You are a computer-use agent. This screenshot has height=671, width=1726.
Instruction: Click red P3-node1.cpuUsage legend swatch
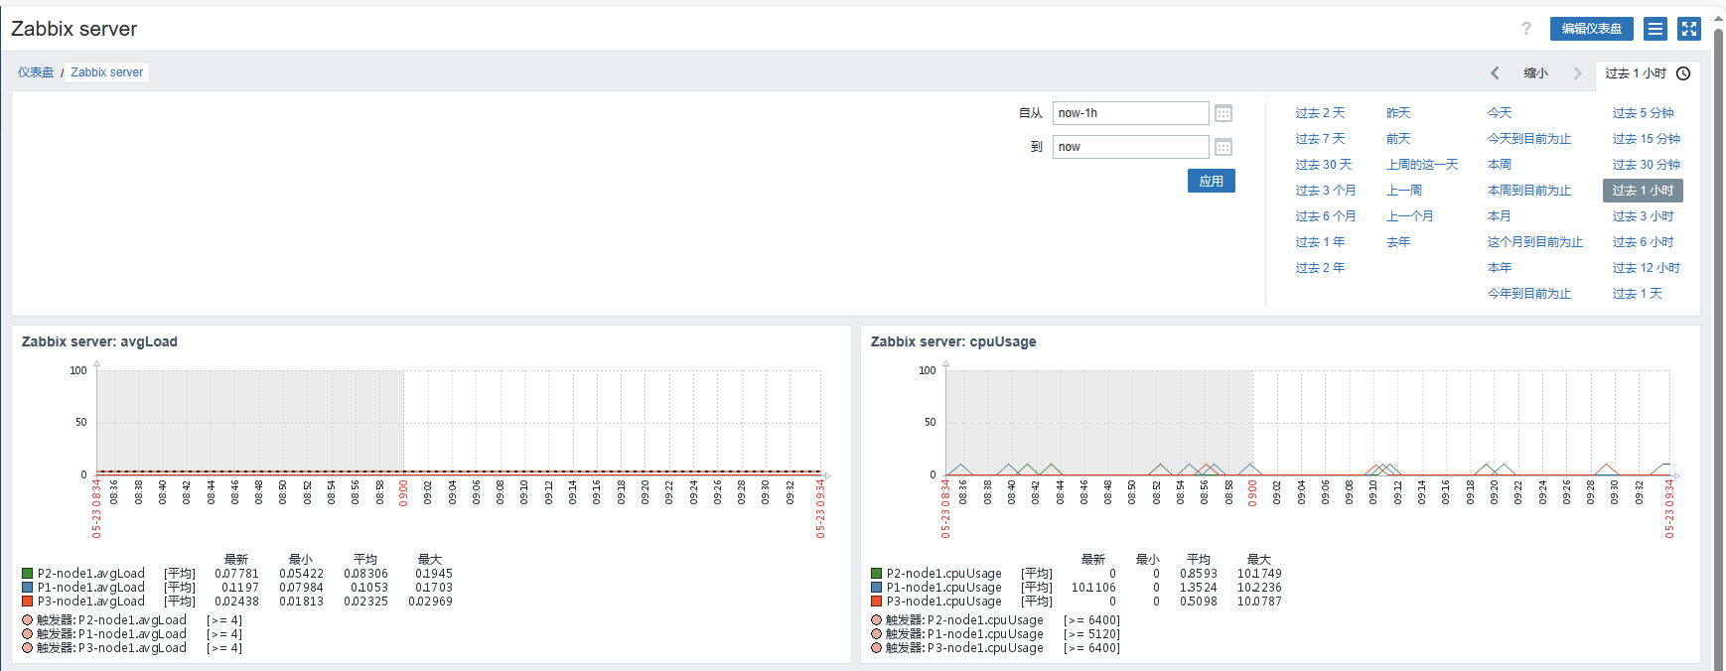coord(877,602)
